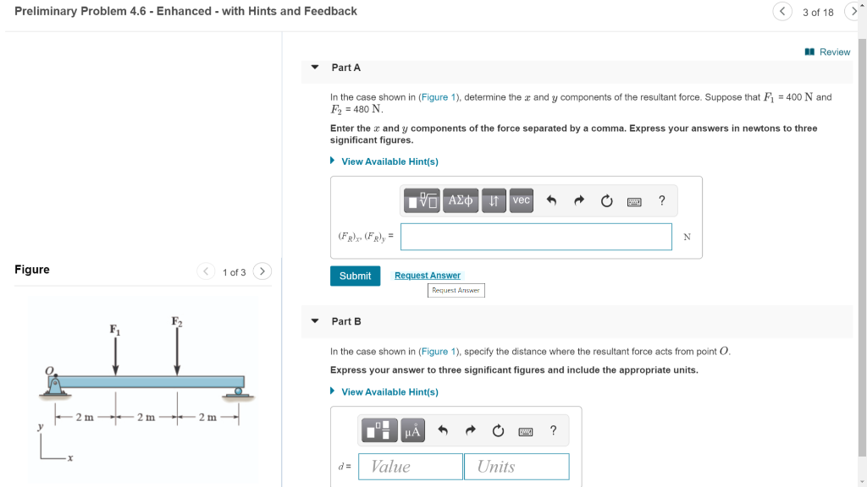This screenshot has height=487, width=867.
Task: Select the Greek letters ΑΣϕ icon
Action: 460,200
